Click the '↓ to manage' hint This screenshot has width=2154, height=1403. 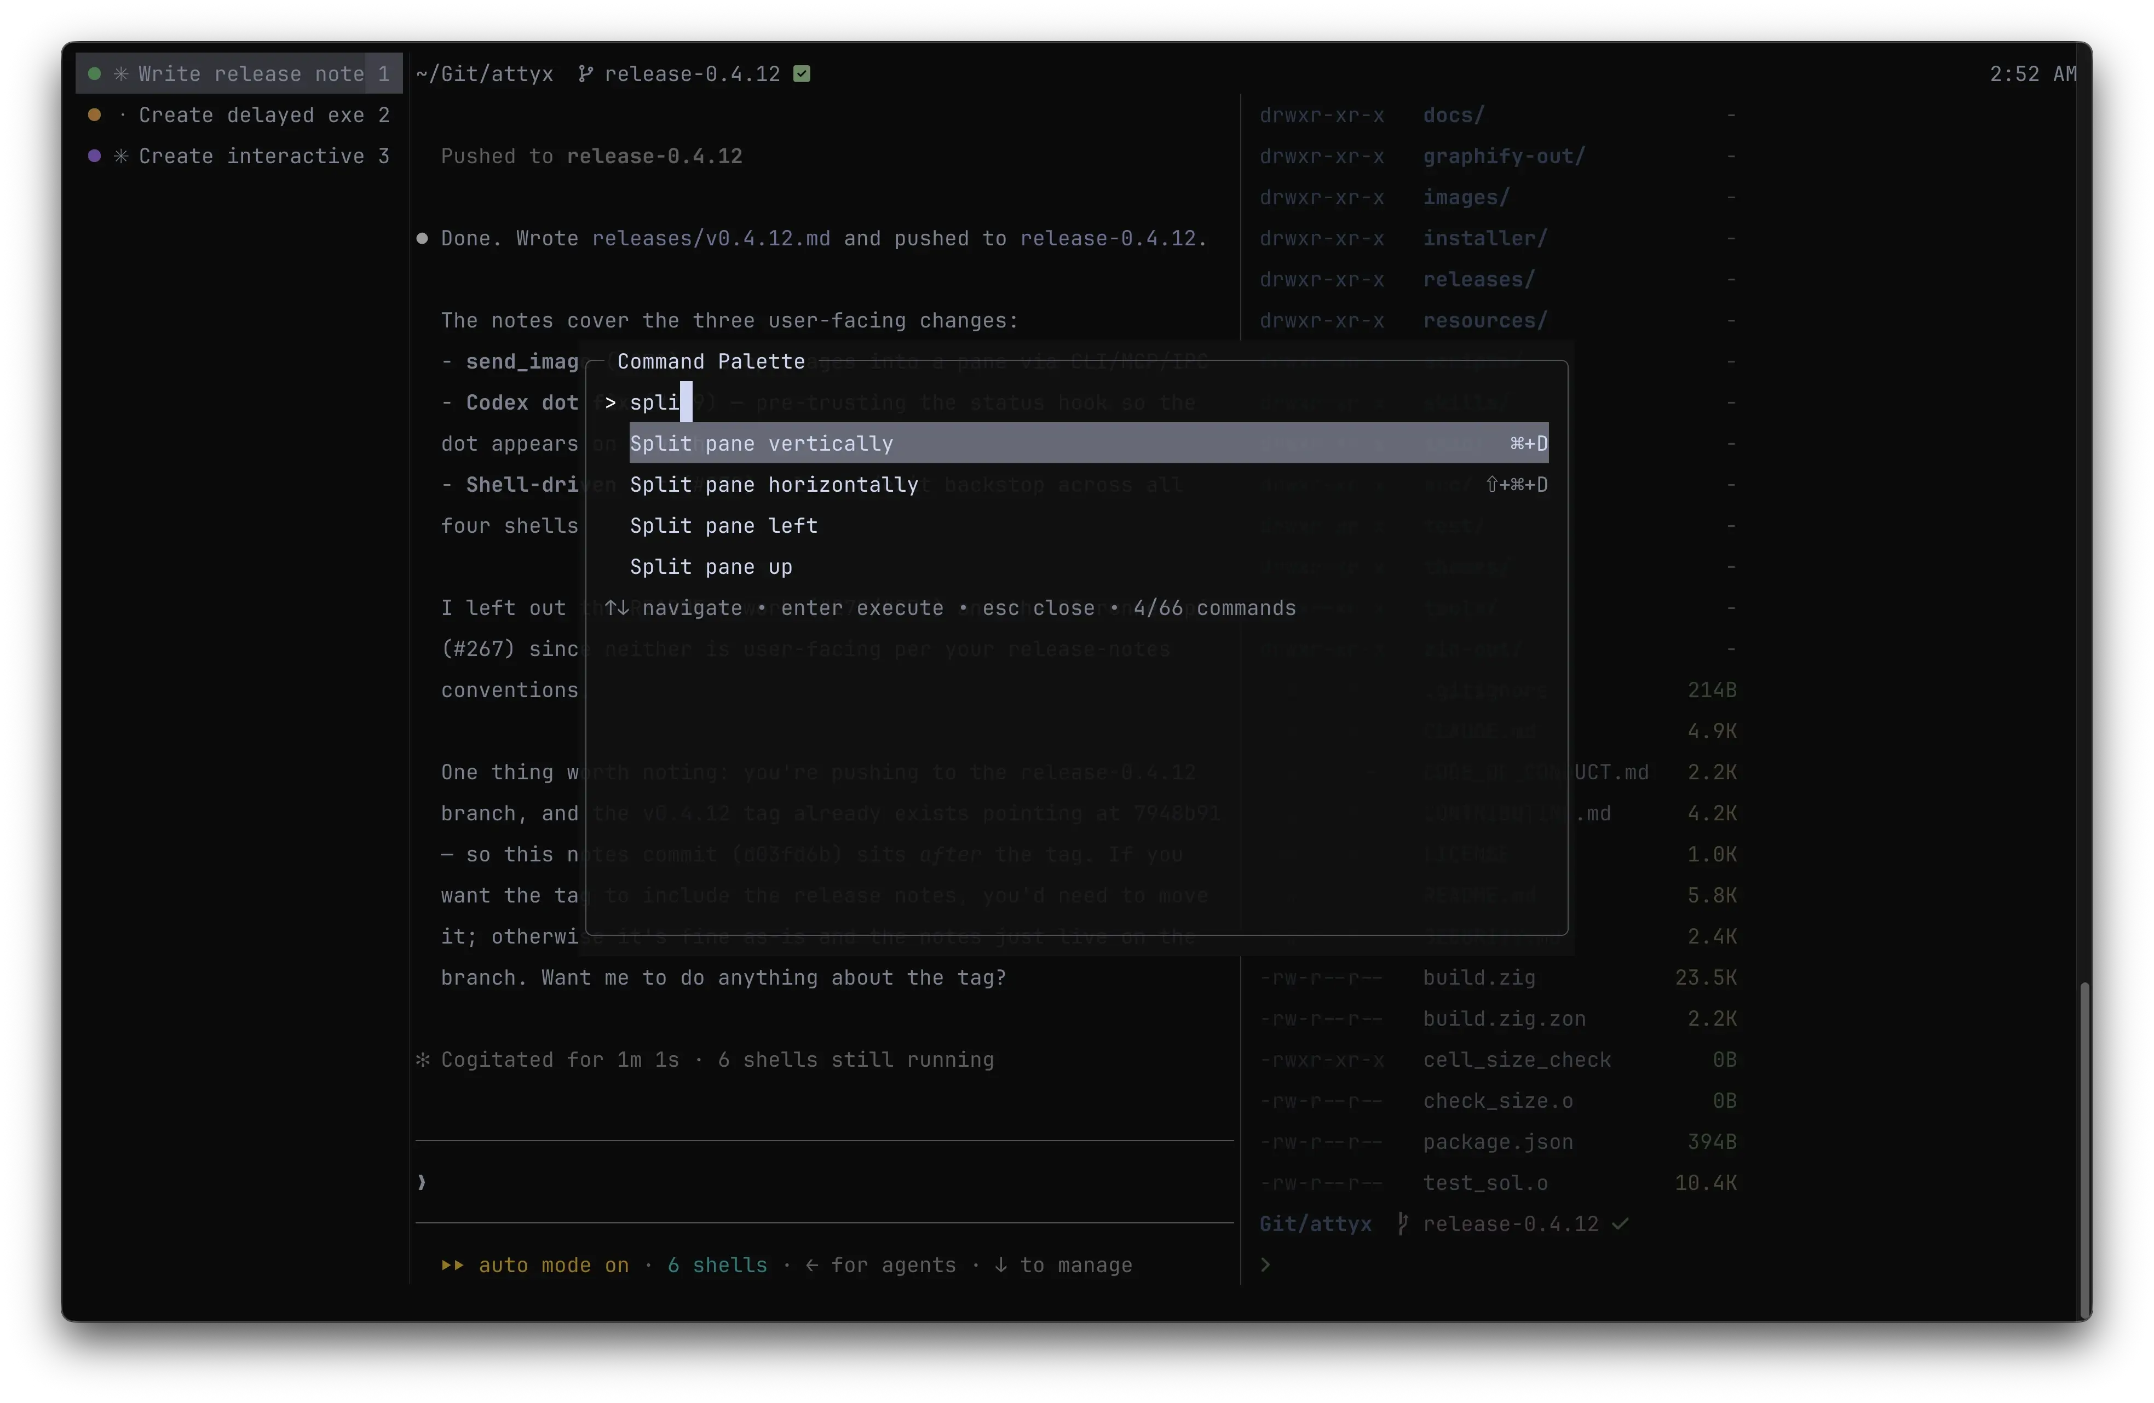[1063, 1266]
